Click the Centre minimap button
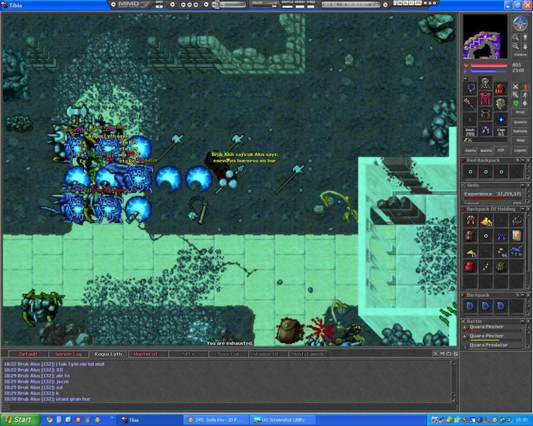This screenshot has width=533, height=426. tap(520, 54)
